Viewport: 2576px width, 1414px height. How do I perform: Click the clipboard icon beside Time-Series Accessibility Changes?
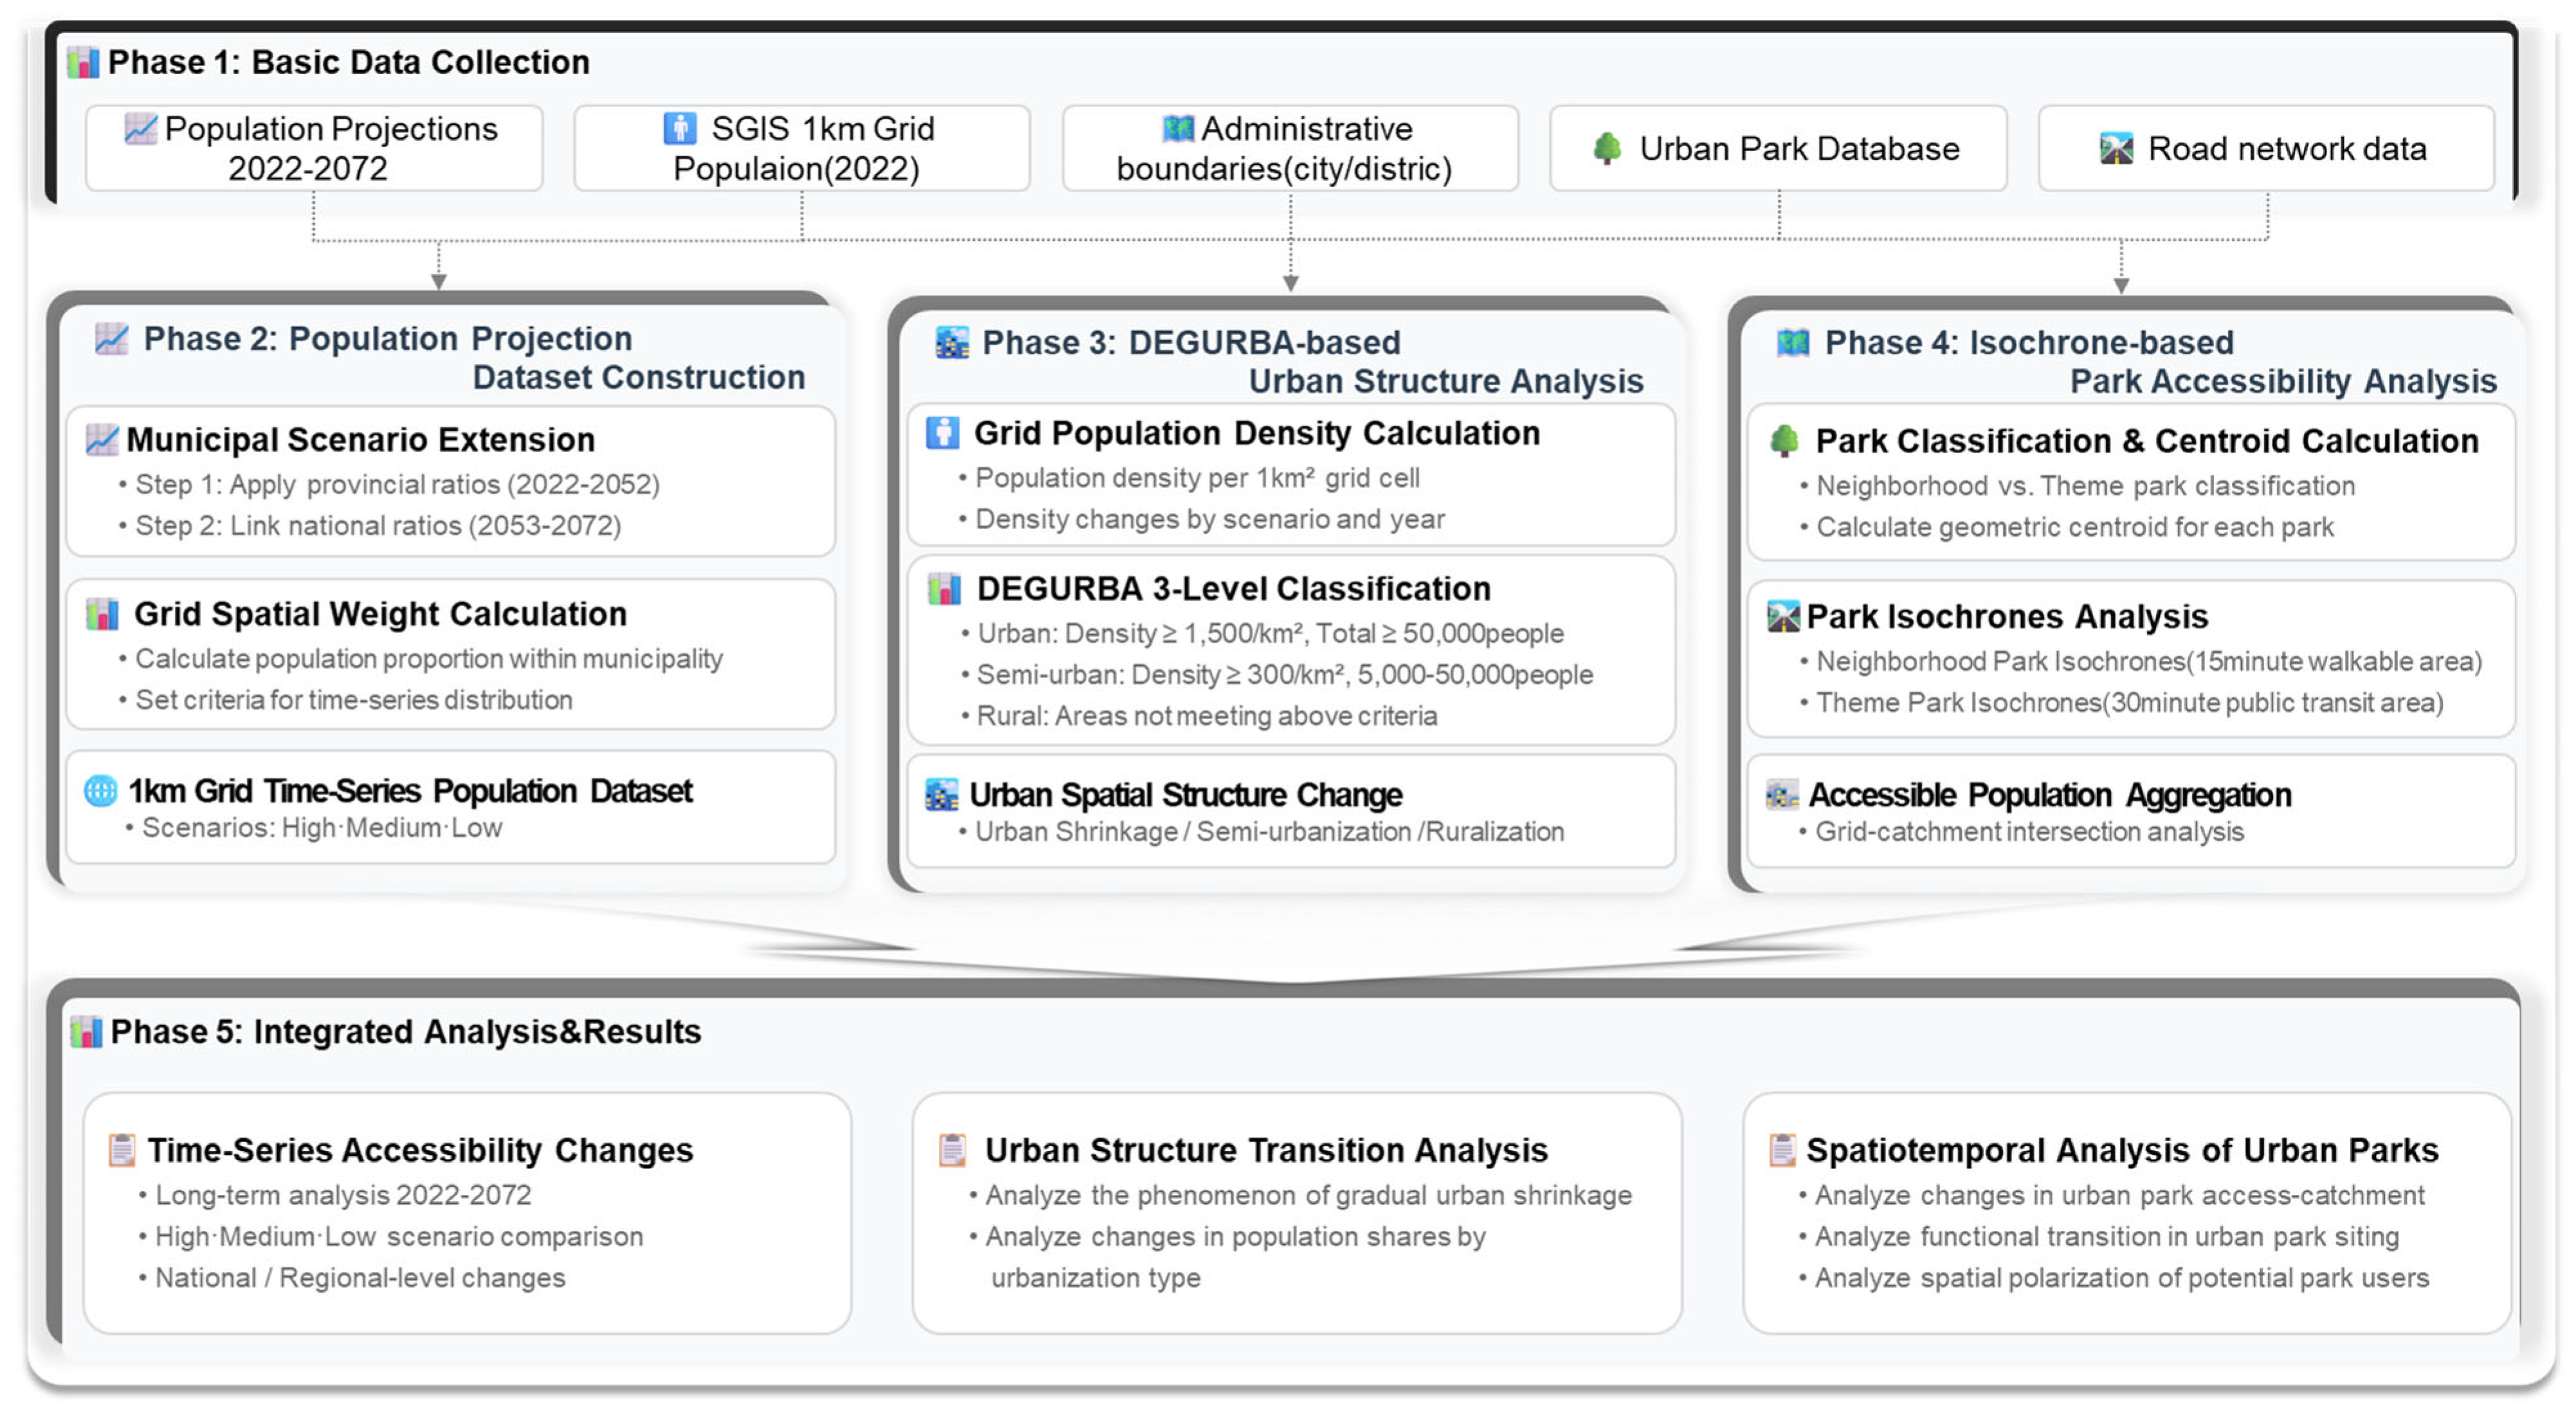pos(122,1149)
